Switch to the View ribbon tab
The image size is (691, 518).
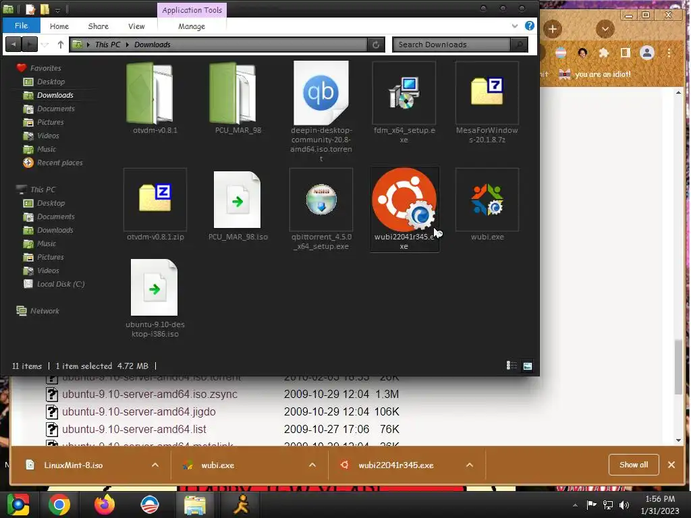pos(136,26)
